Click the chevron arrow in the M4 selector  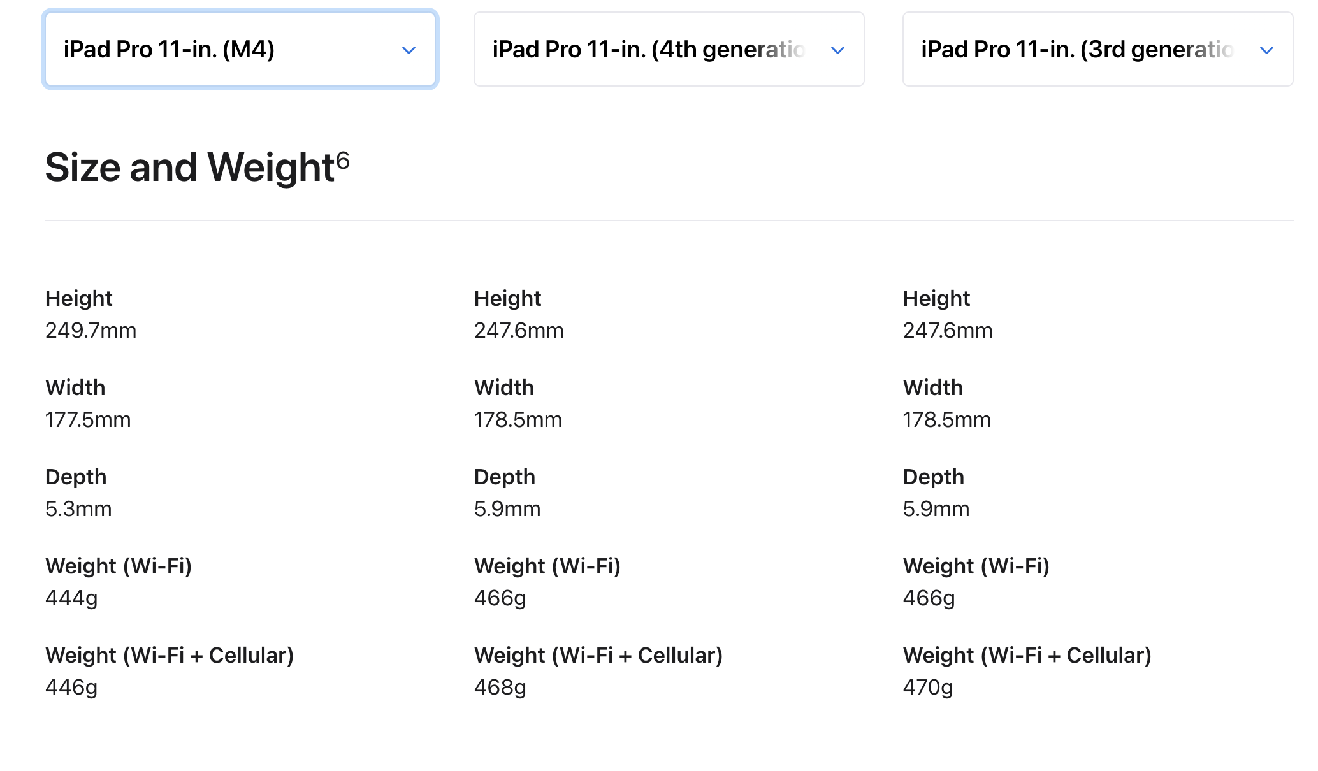click(x=409, y=50)
